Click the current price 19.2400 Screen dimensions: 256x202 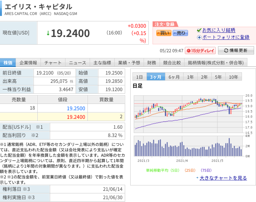(70, 33)
